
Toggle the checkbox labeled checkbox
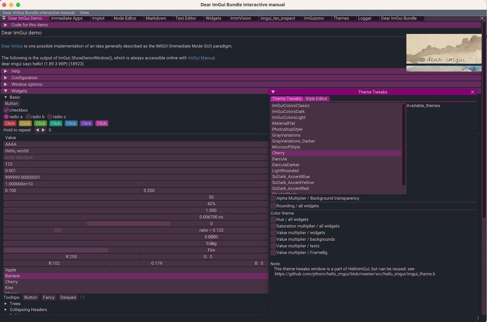pos(6,110)
